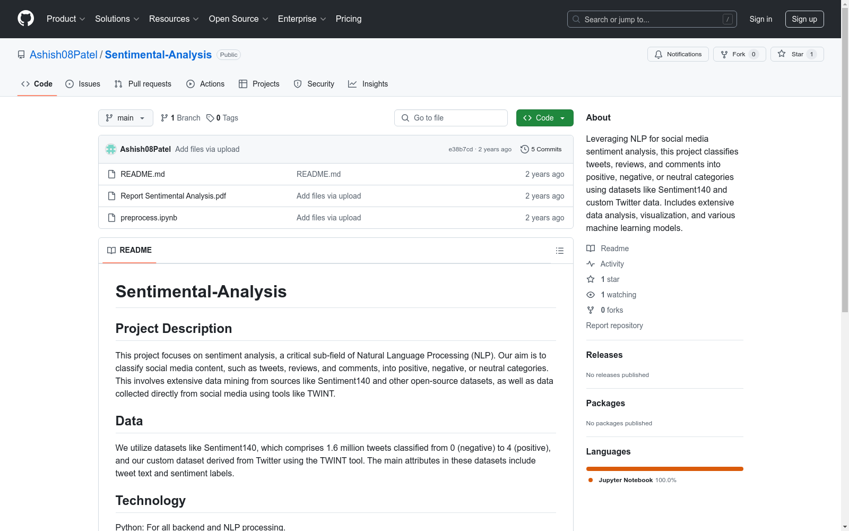Open the 5 Commits history
849x531 pixels.
pyautogui.click(x=541, y=149)
